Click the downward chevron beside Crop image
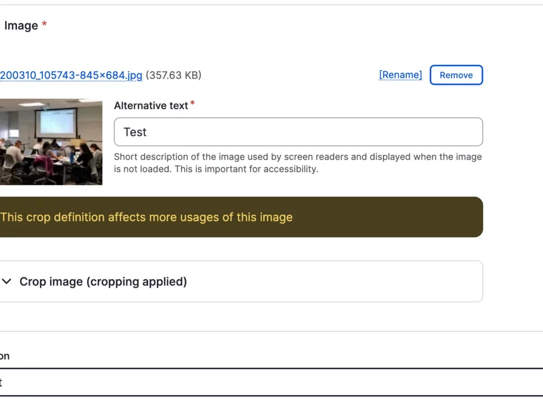 coord(7,281)
